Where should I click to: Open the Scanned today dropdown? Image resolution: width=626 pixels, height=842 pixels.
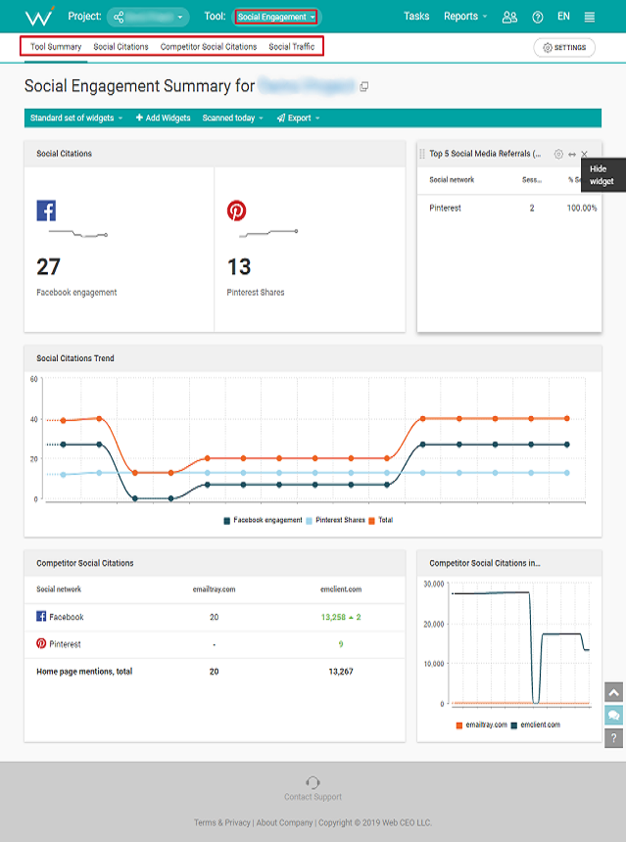[232, 118]
